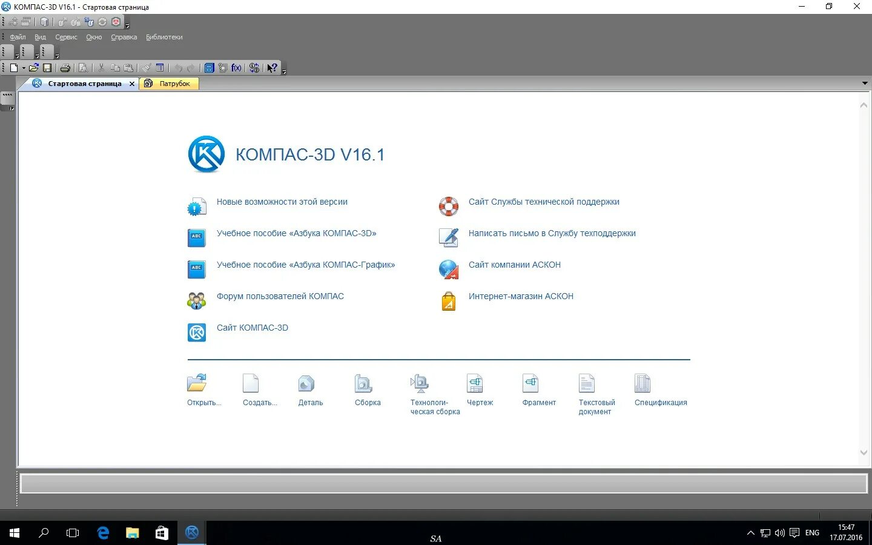Create a new Деталь document
This screenshot has width=872, height=545.
pos(306,383)
